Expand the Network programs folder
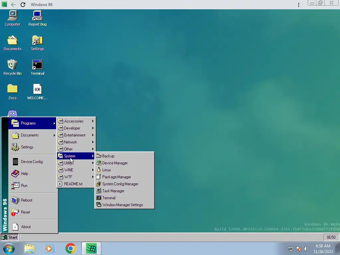 pos(76,142)
